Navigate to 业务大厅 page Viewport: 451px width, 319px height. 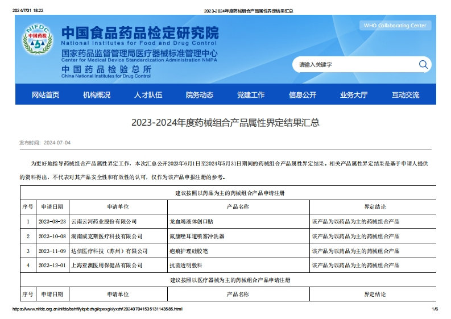354,95
